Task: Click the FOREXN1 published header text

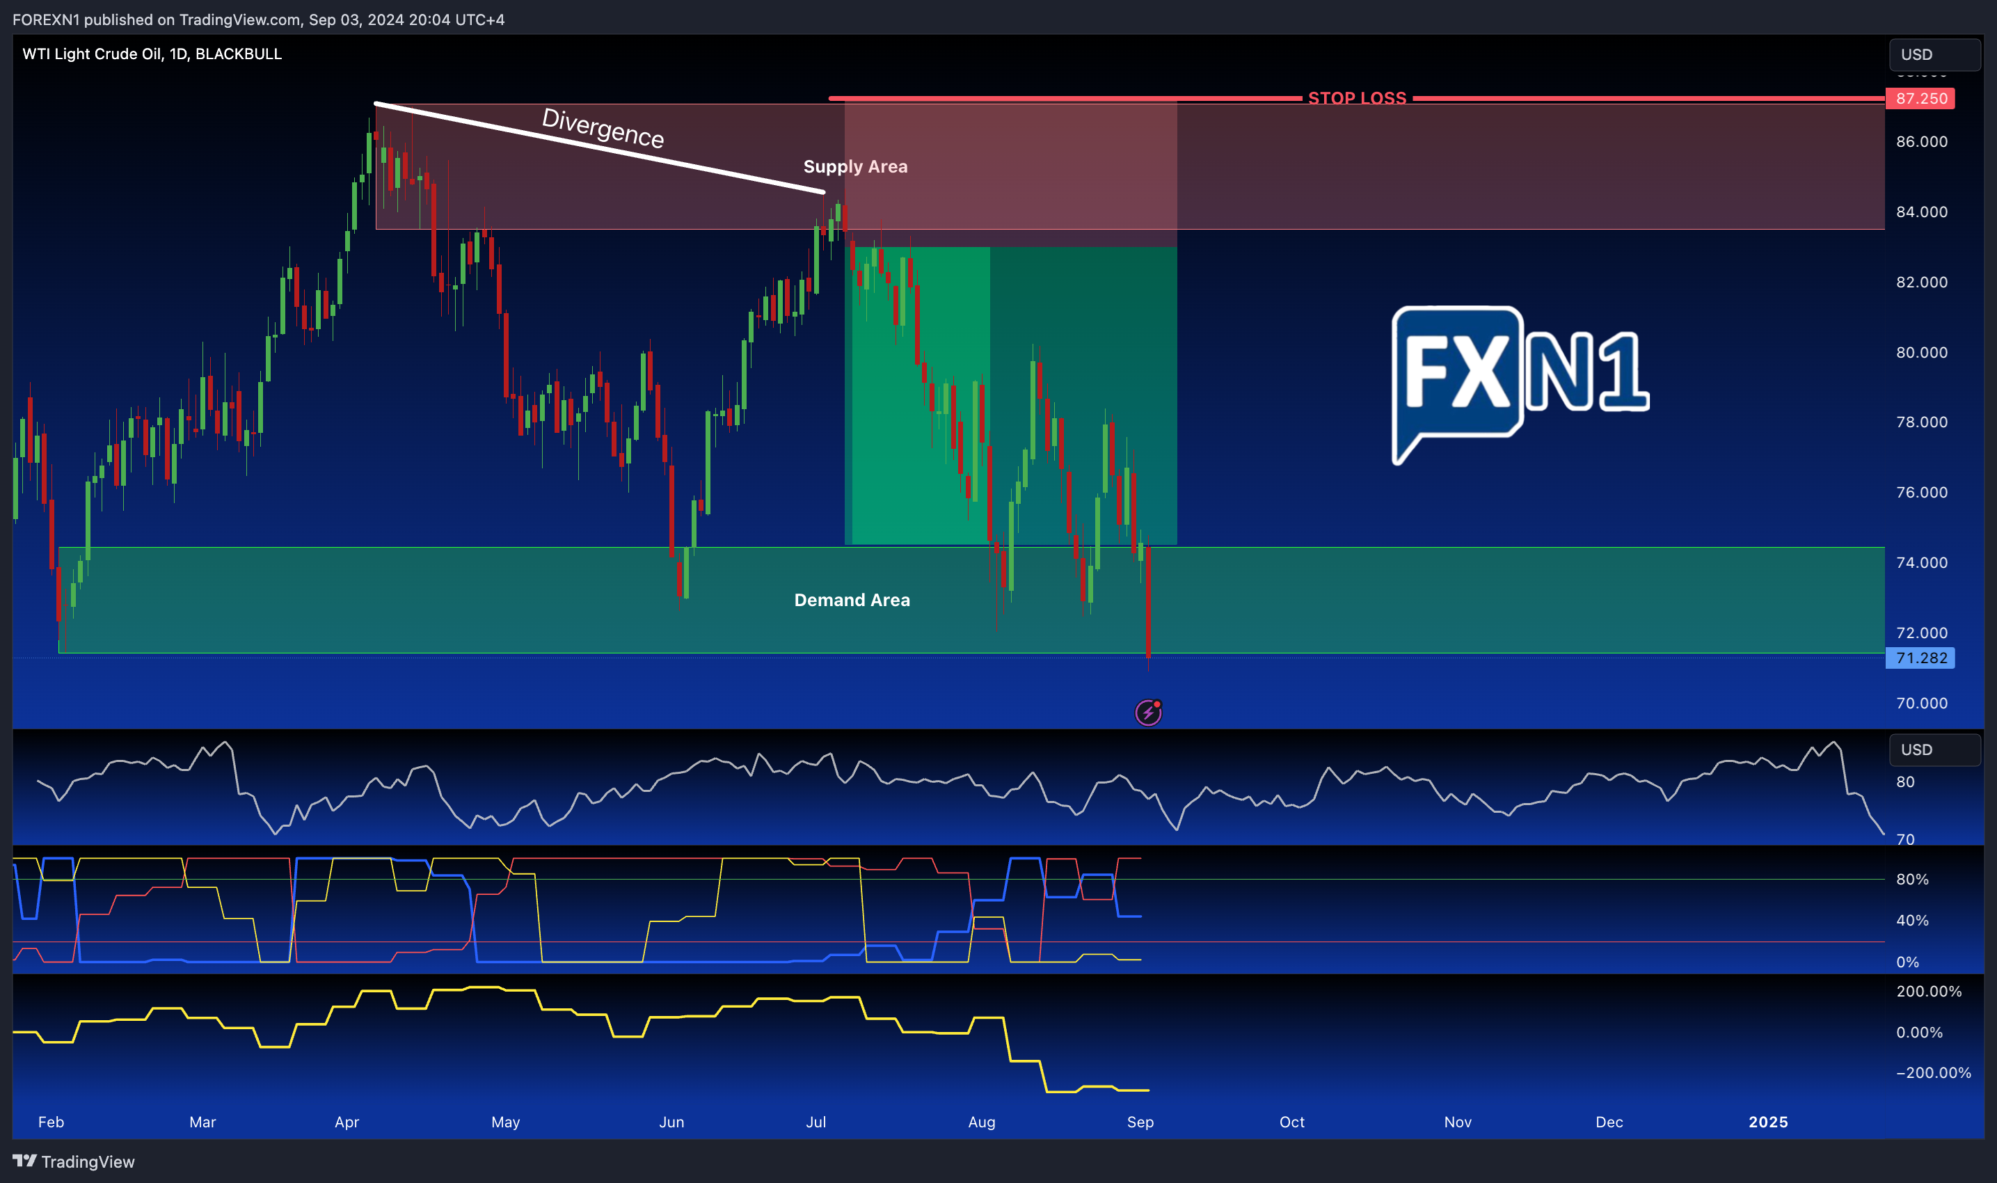Action: coord(258,19)
